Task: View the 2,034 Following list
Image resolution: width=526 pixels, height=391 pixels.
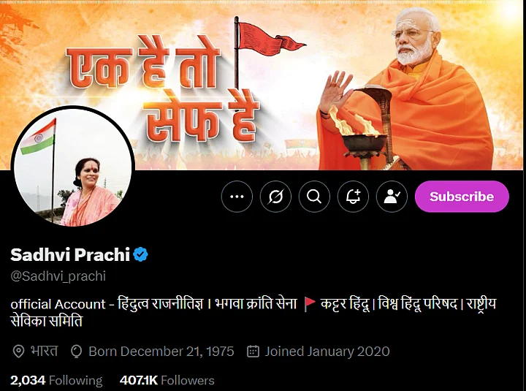Action: coord(56,380)
